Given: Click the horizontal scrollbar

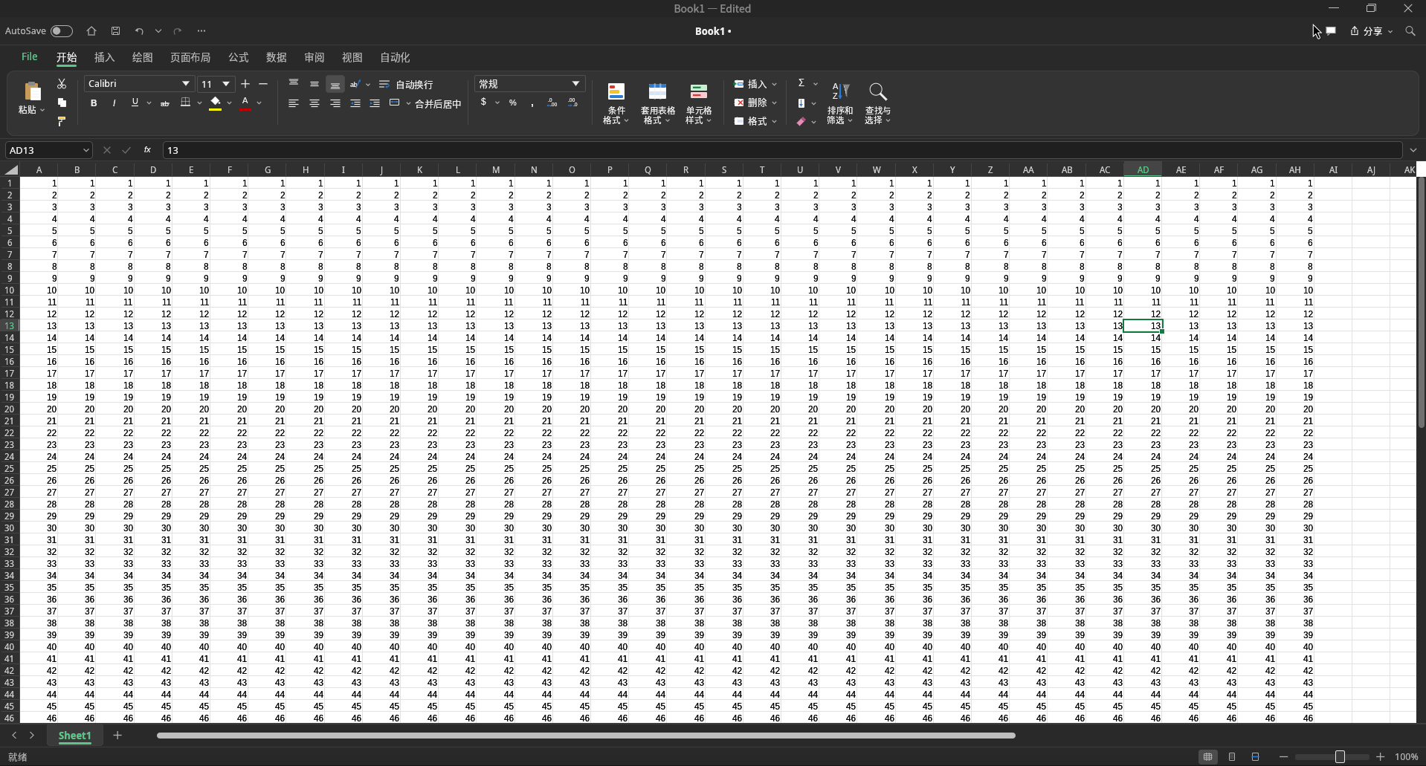Looking at the screenshot, I should click(586, 736).
